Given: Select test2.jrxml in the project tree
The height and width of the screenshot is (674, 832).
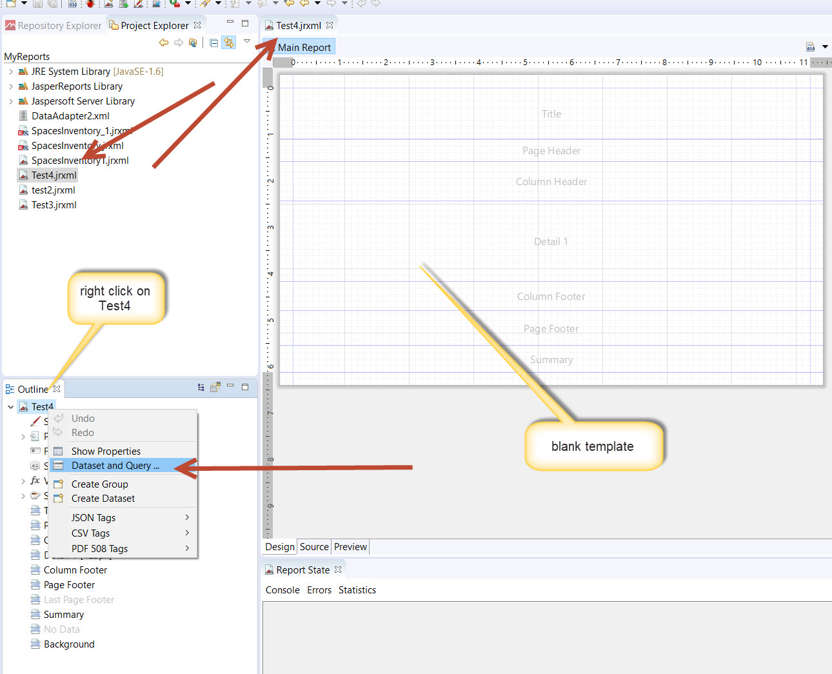Looking at the screenshot, I should (x=54, y=190).
